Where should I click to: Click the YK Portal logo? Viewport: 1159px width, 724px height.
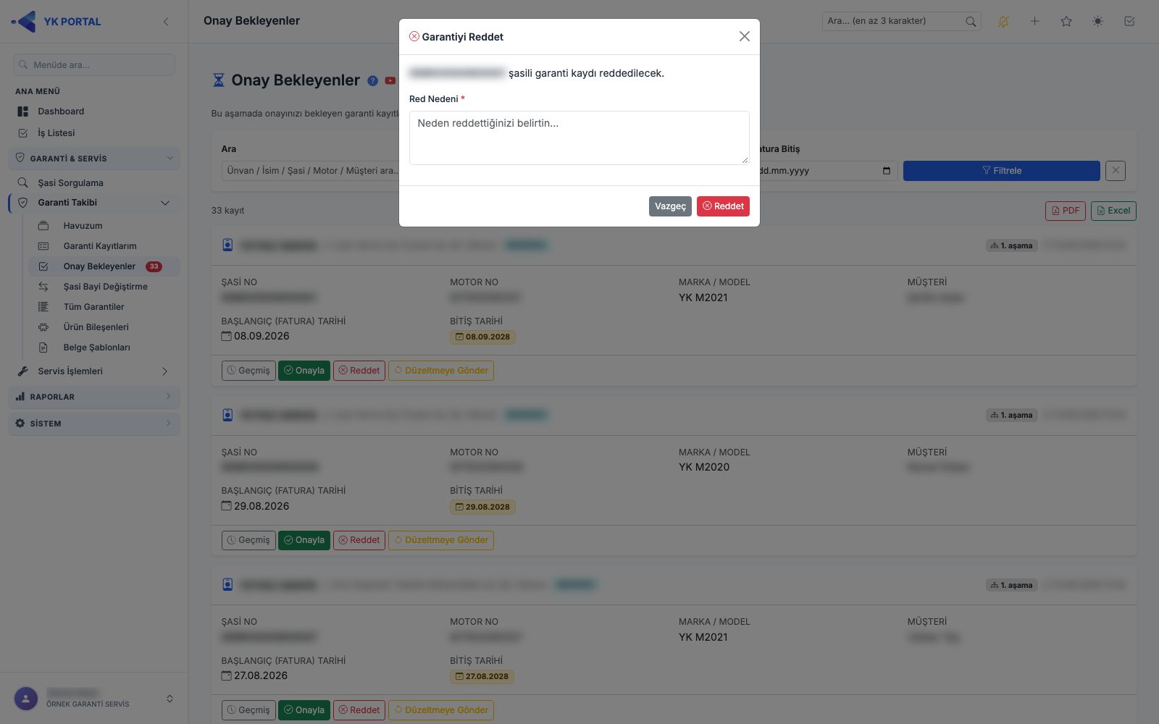[57, 22]
